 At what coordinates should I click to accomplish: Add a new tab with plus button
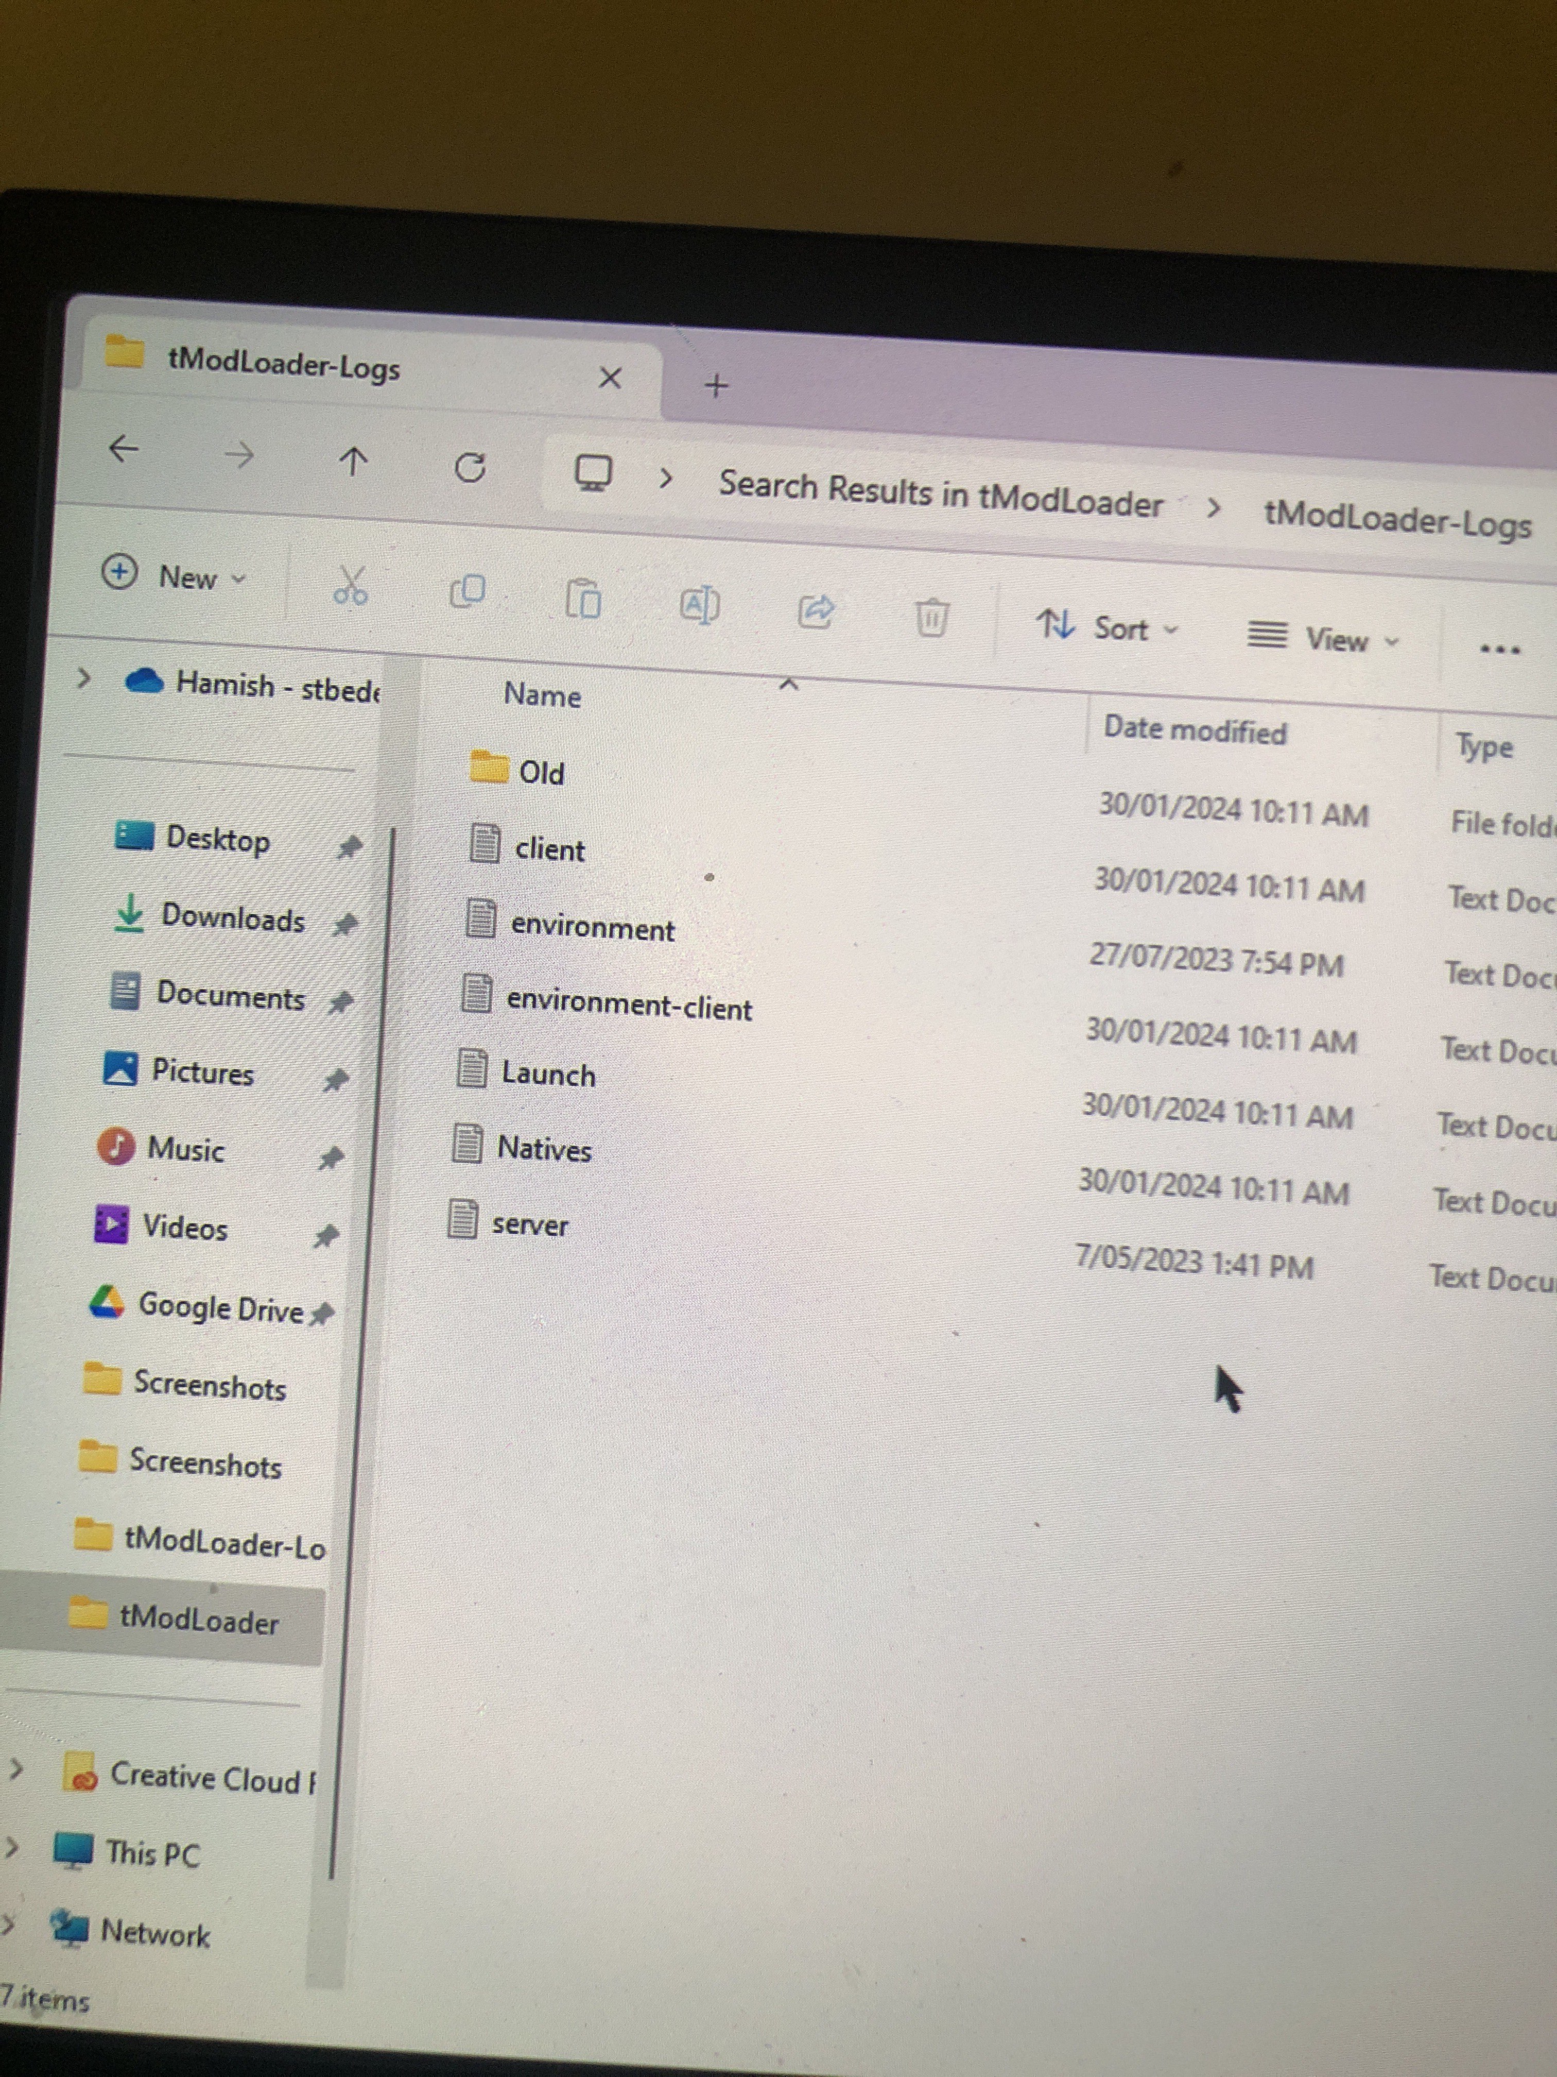(716, 385)
